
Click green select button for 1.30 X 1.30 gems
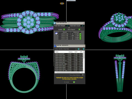(x=80, y=39)
